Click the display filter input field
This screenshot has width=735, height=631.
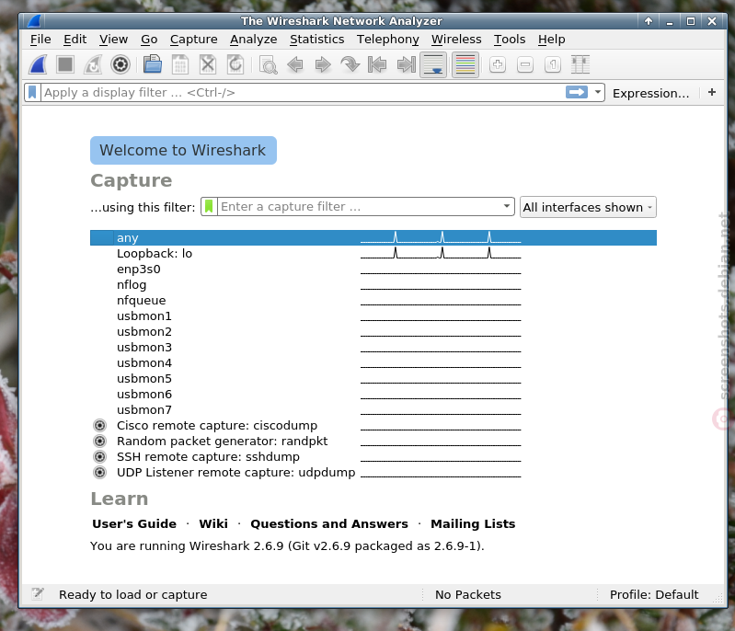click(303, 92)
